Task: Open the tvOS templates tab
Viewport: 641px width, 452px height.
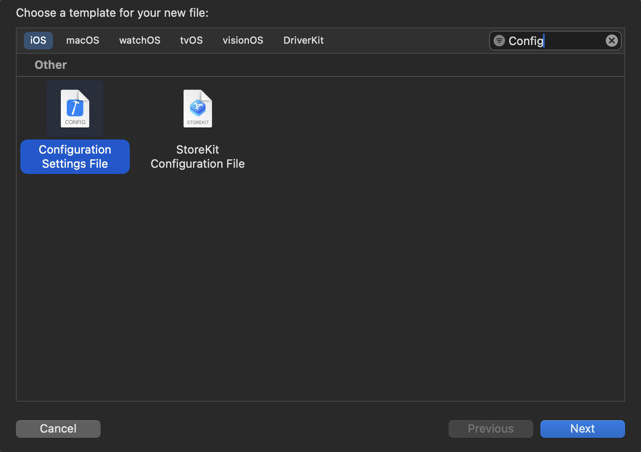Action: point(191,41)
